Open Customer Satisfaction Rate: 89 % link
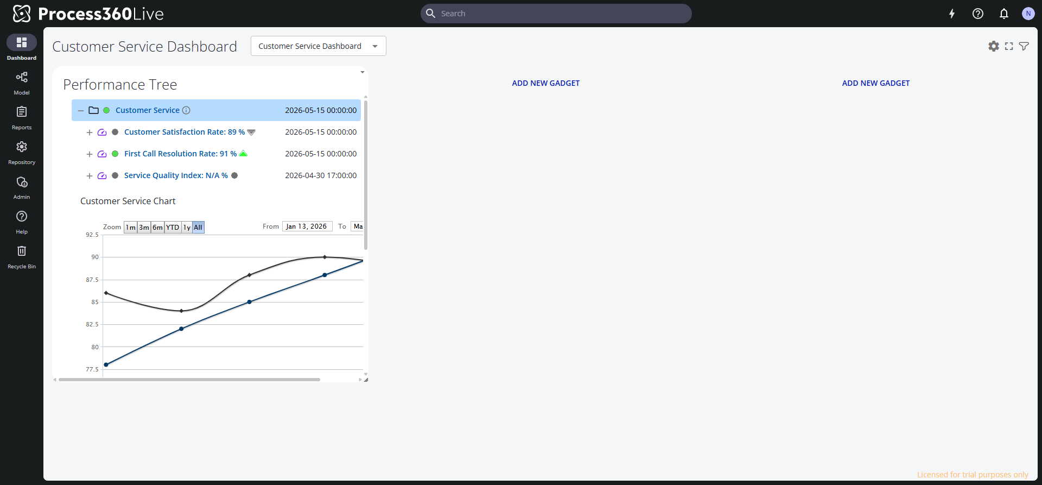 (x=185, y=132)
